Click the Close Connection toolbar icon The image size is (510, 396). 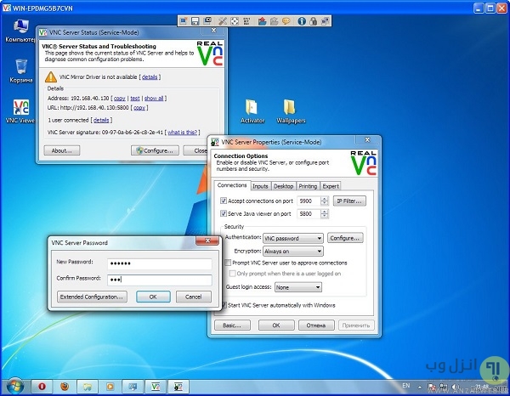click(207, 21)
